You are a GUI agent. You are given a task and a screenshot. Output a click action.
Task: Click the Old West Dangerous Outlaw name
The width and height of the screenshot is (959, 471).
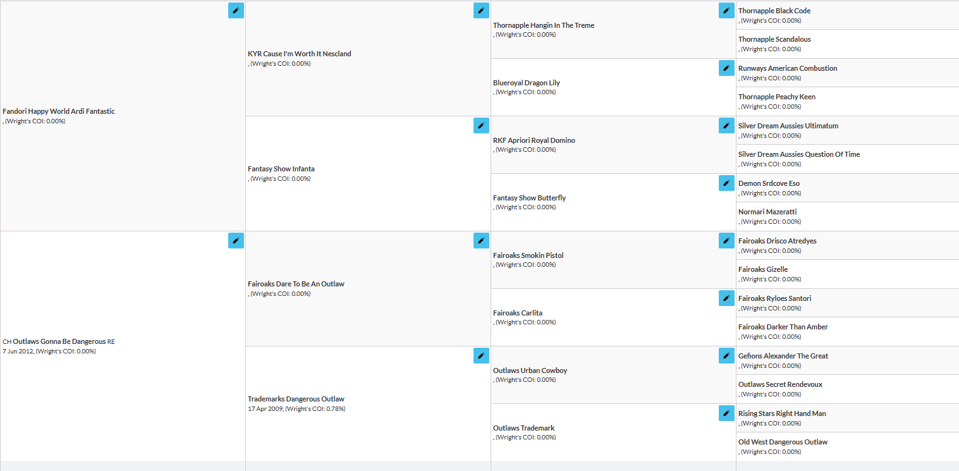783,442
